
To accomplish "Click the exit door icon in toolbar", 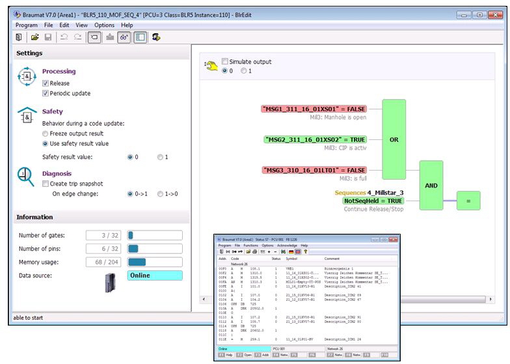I will [18, 38].
